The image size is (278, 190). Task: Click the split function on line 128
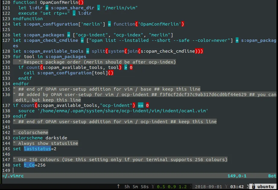98,51
